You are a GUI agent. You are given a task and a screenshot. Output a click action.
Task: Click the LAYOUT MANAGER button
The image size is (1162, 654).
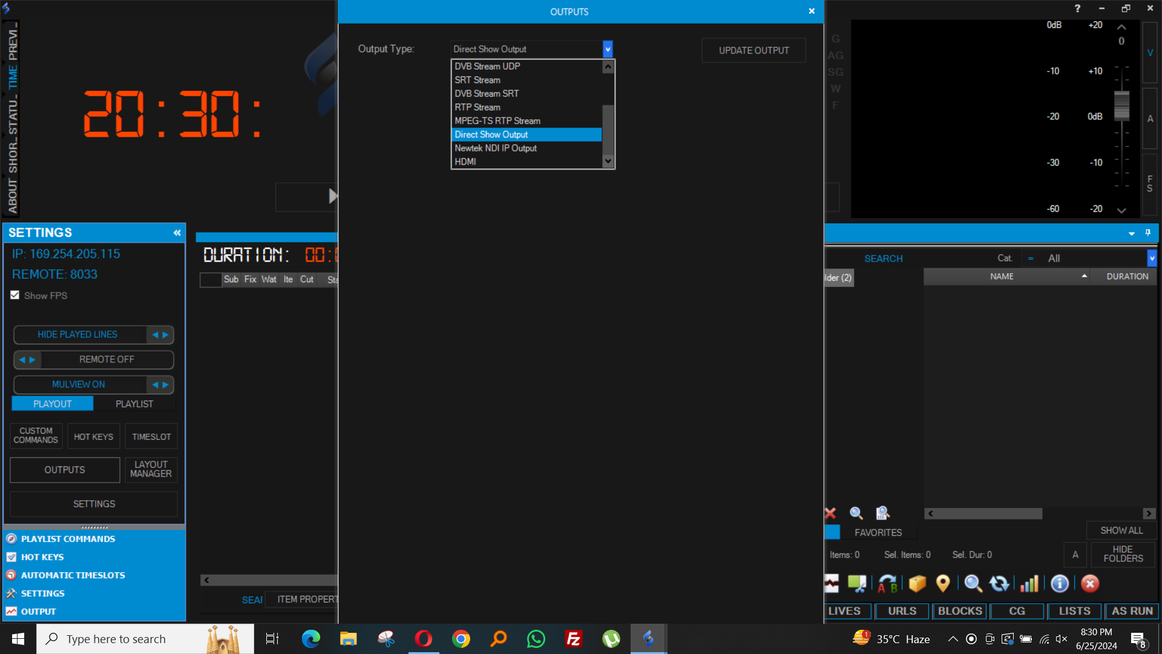tap(151, 469)
